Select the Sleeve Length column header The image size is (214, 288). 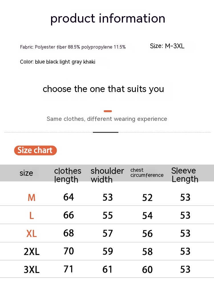click(x=185, y=175)
